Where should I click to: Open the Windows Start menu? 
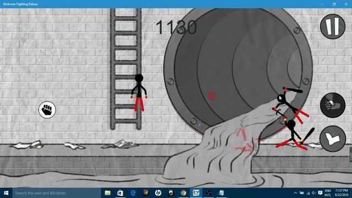point(6,193)
